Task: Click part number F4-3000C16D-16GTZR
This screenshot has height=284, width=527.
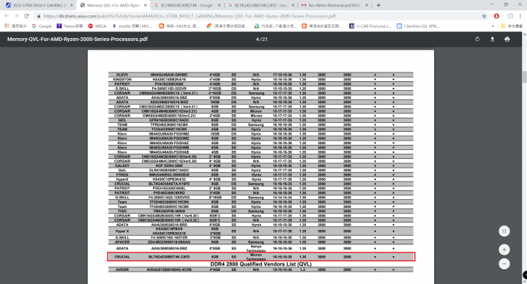Action: tap(169, 237)
